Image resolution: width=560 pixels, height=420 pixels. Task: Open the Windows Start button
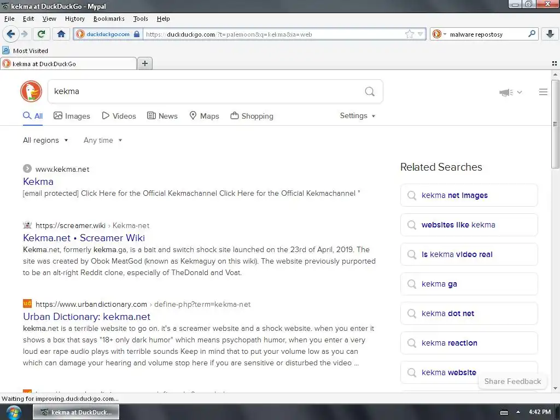tap(14, 412)
